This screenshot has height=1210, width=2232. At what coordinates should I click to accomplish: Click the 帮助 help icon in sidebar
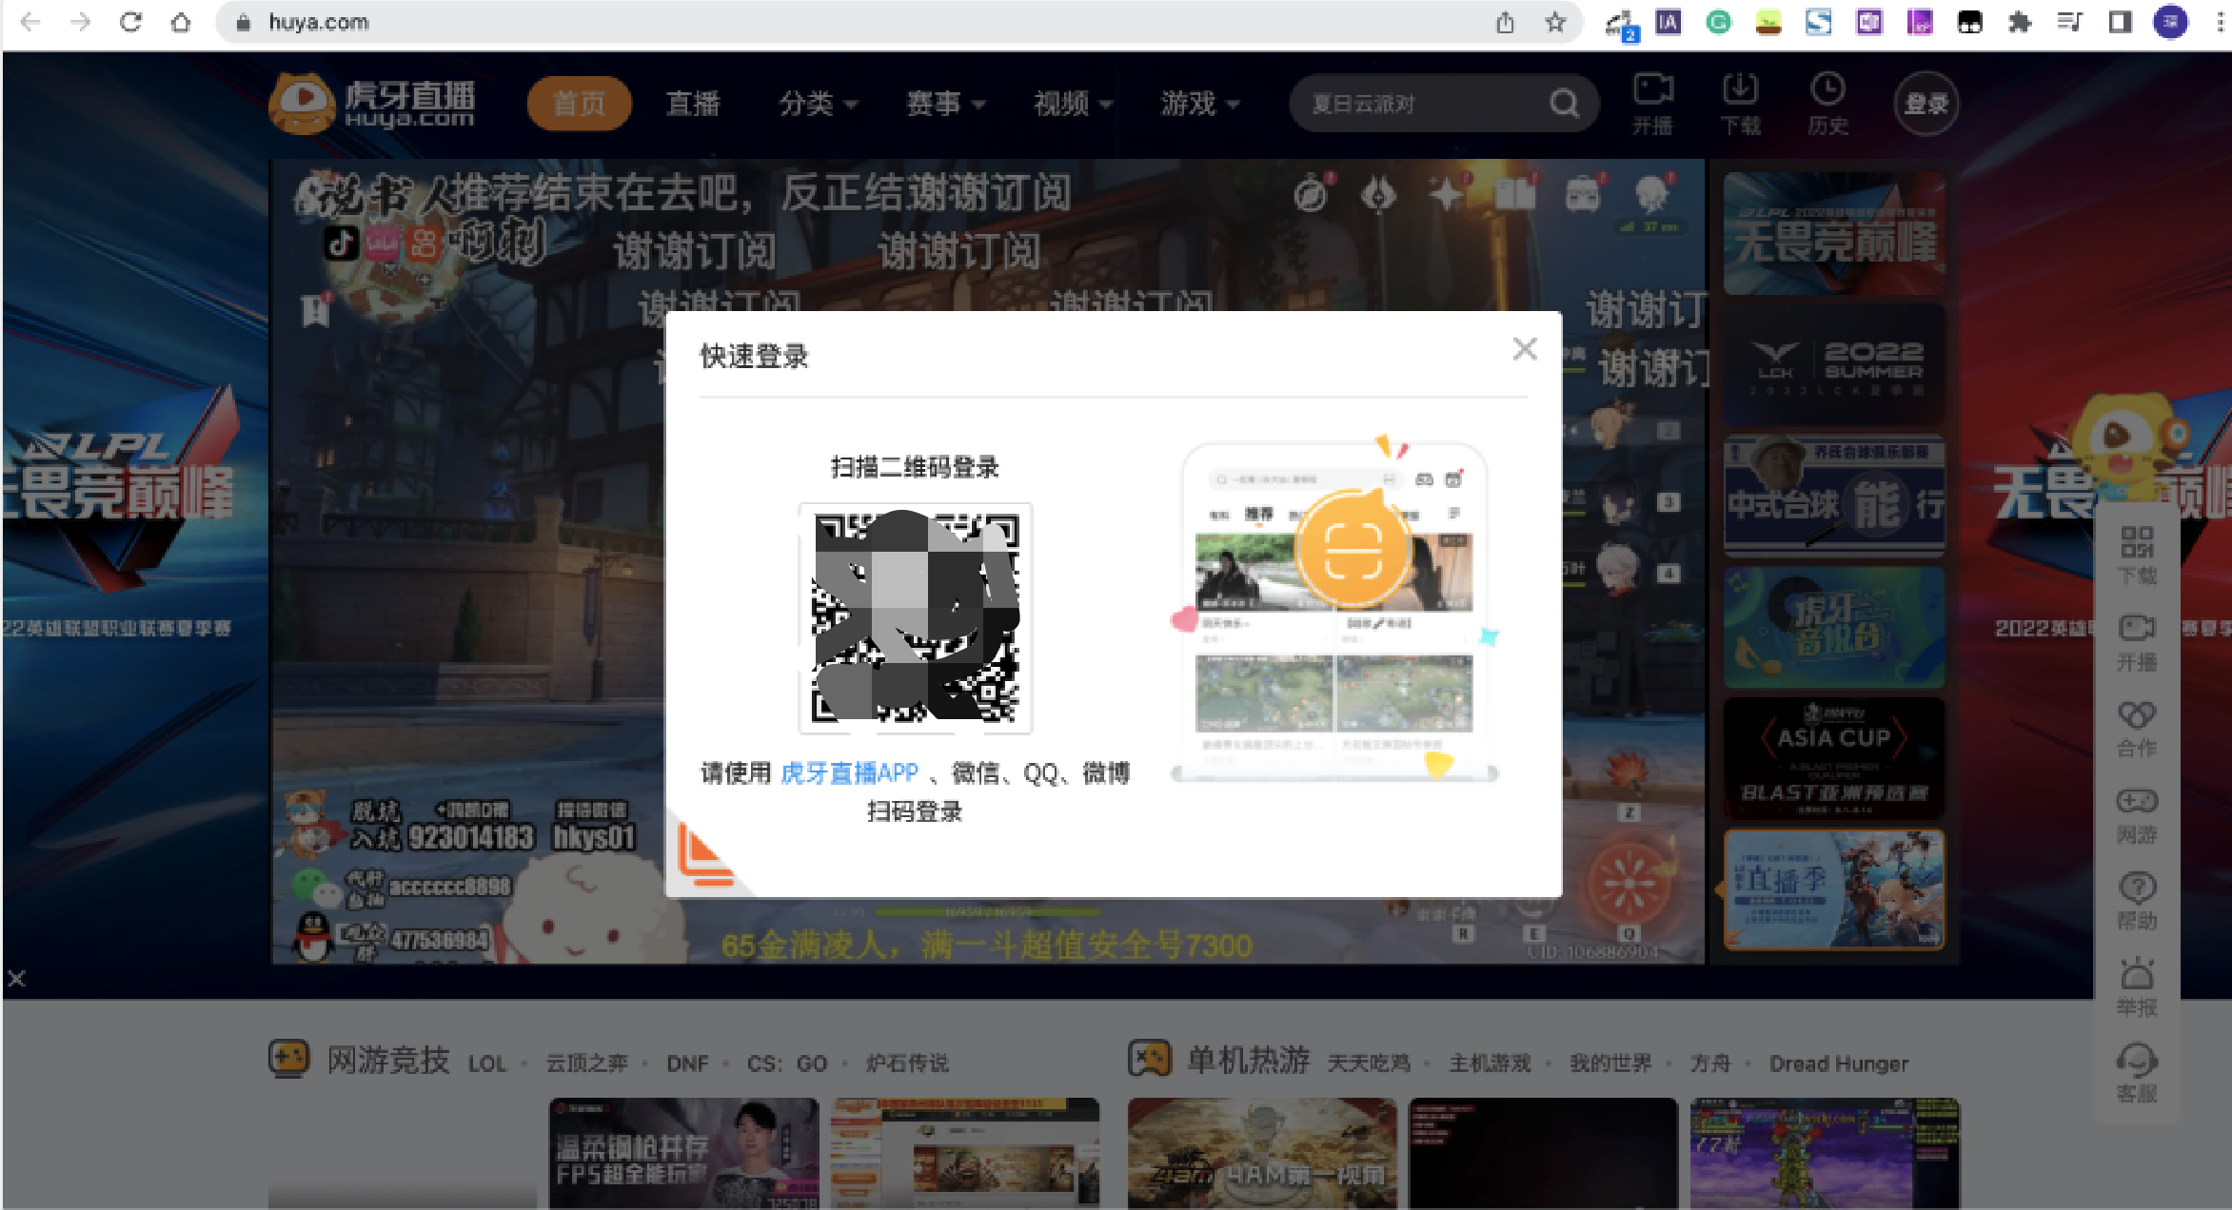(2136, 888)
